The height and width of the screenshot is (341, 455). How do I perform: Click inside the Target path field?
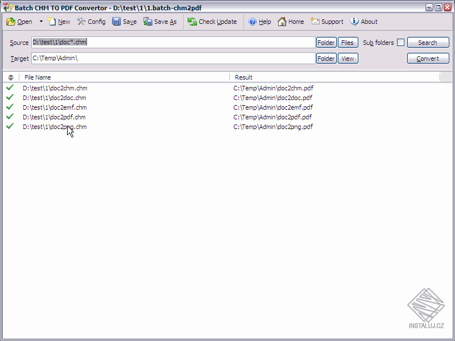(x=171, y=58)
